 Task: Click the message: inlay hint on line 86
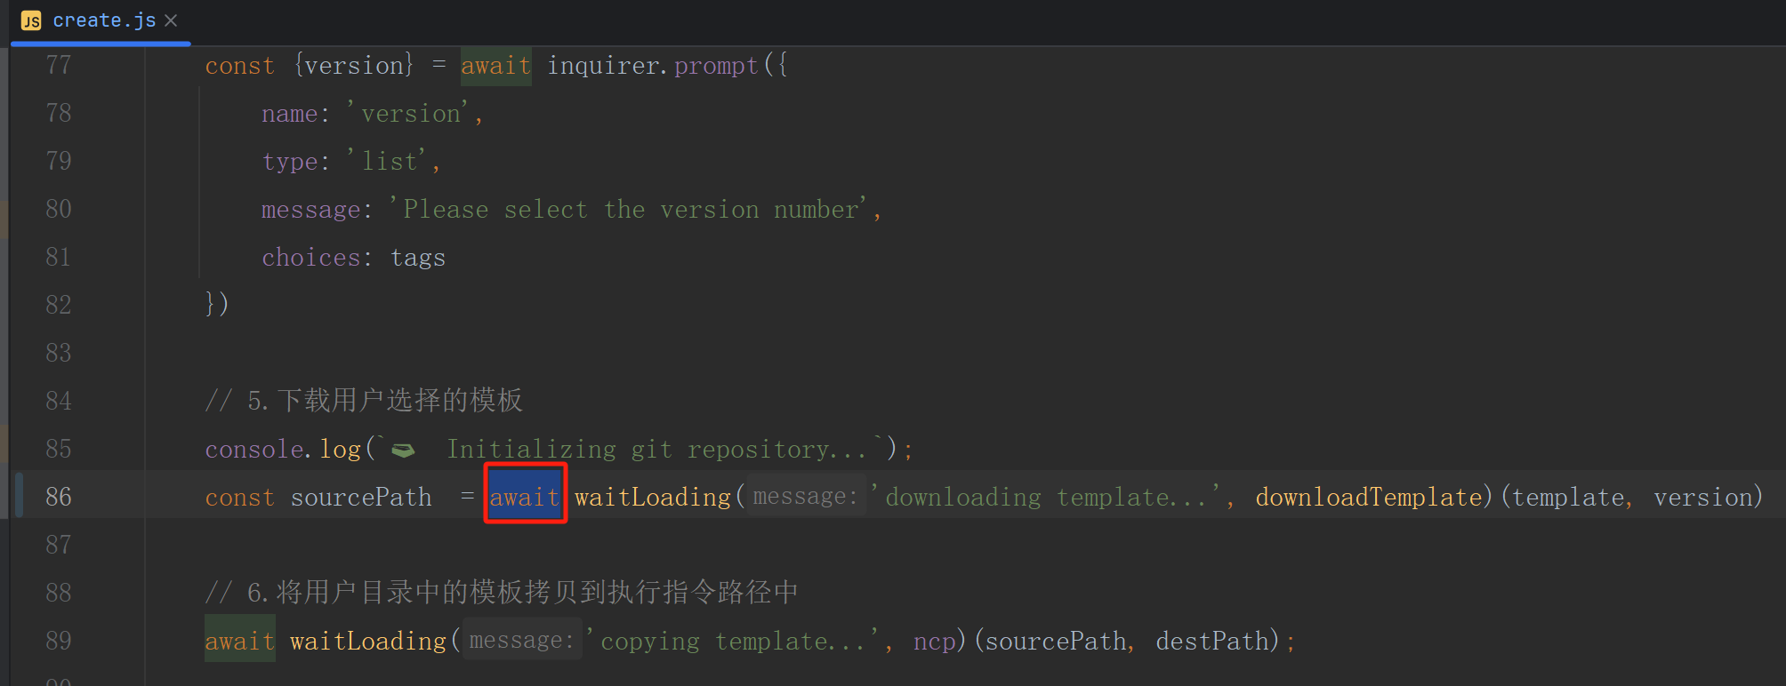[x=805, y=496]
